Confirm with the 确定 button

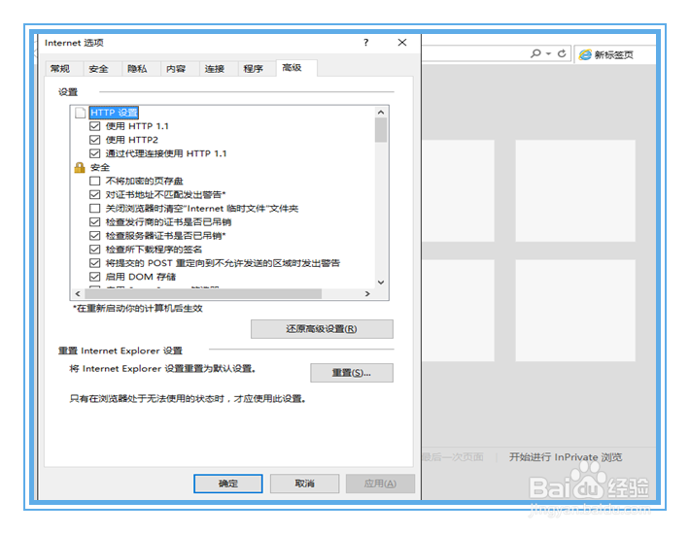(x=228, y=484)
